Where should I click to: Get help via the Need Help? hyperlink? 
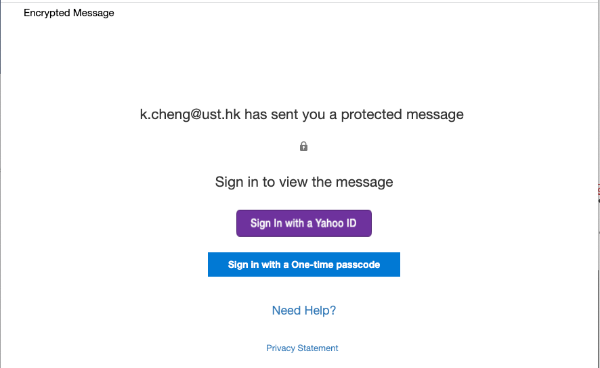click(x=303, y=310)
